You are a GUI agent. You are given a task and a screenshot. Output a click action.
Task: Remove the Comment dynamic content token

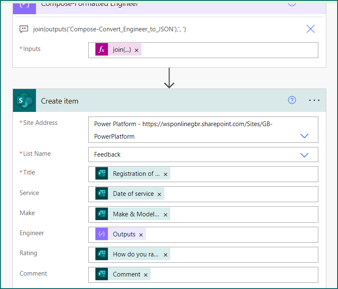coord(146,275)
